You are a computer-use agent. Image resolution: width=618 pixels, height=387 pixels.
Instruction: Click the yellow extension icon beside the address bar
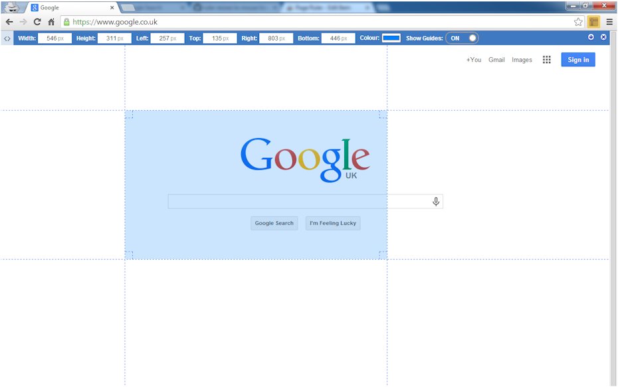(593, 21)
